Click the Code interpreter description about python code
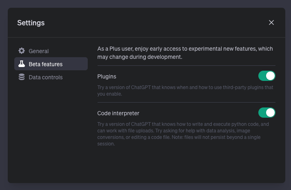 pyautogui.click(x=183, y=134)
